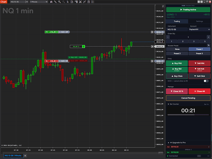This screenshot has height=159, width=212.
Task: Decrease order quantity with minus button
Action: click(x=168, y=37)
